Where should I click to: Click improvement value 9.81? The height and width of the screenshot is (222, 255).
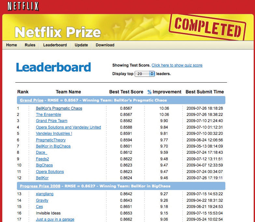(164, 134)
